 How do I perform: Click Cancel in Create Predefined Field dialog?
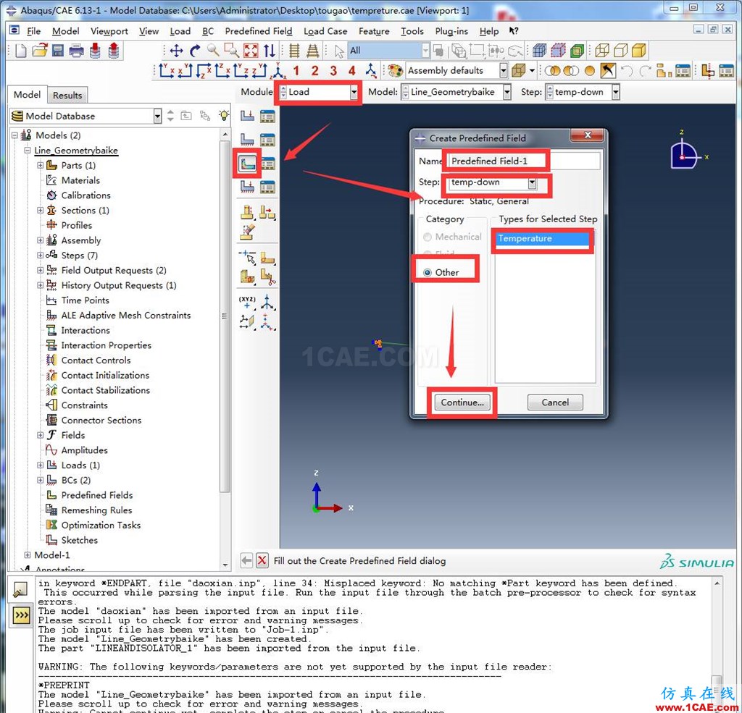pos(554,402)
